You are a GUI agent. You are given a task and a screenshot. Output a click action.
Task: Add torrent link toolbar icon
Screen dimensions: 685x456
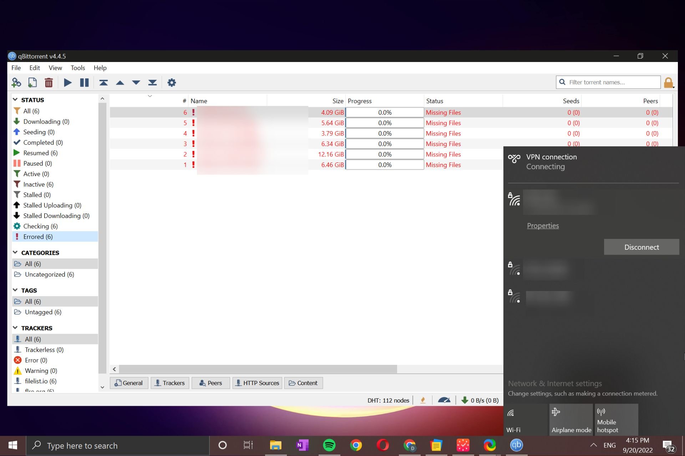click(x=16, y=83)
